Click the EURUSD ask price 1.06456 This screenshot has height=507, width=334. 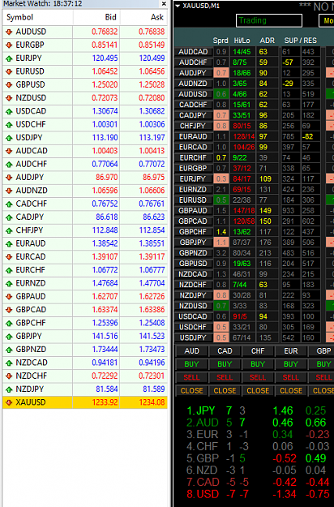(152, 71)
